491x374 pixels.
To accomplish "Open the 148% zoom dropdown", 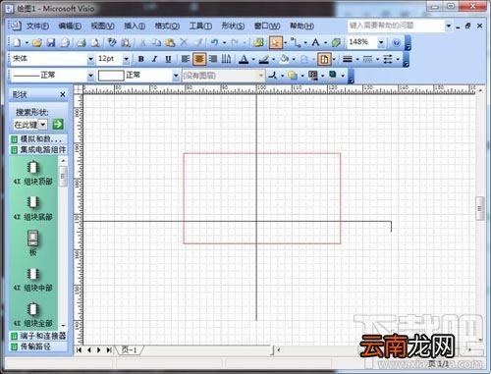I will point(381,42).
